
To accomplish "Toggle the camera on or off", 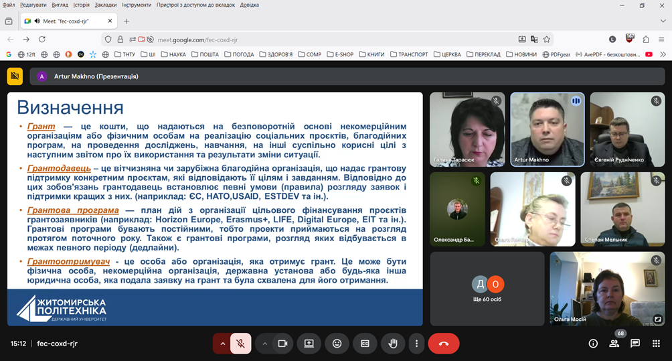I will coord(282,344).
